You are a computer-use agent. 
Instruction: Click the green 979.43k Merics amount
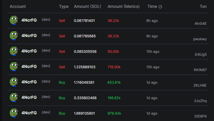coord(114,113)
